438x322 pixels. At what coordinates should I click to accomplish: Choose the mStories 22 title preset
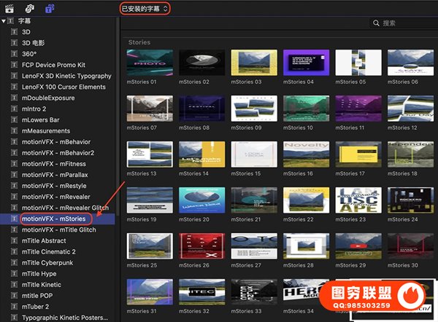304,201
